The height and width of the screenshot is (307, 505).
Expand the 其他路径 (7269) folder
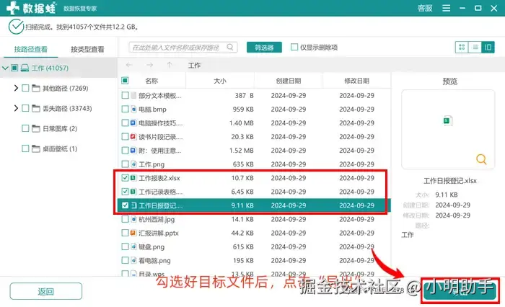click(16, 88)
